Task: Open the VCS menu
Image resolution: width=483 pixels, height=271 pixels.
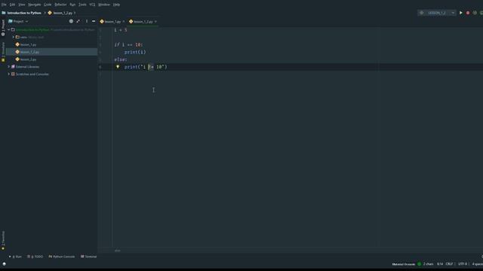Action: coord(92,5)
